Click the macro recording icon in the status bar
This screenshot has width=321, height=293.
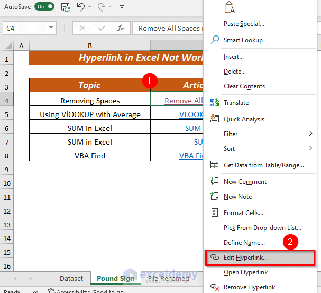34,290
